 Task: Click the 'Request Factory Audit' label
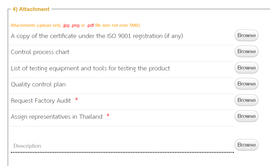[x=41, y=101]
